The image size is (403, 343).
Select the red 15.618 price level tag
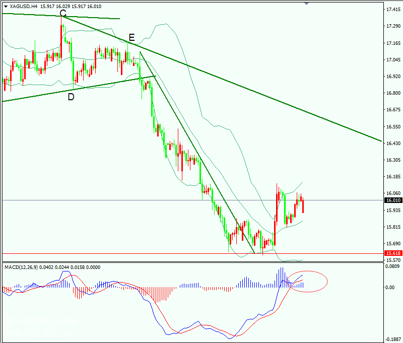pyautogui.click(x=393, y=253)
